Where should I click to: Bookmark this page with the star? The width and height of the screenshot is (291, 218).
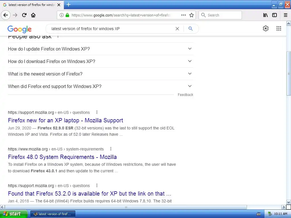coord(192,15)
